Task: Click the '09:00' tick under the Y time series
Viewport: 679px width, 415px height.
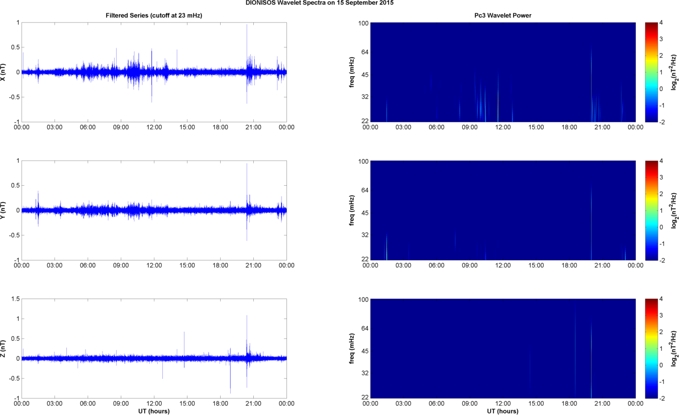Action: coord(121,265)
